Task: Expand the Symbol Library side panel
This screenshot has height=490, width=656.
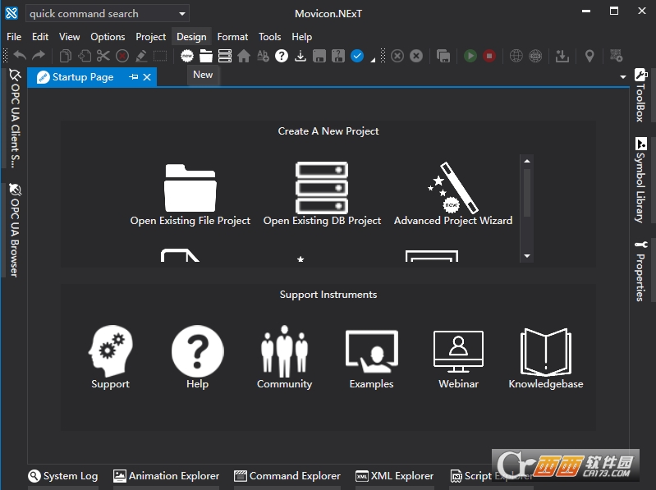Action: pyautogui.click(x=640, y=181)
